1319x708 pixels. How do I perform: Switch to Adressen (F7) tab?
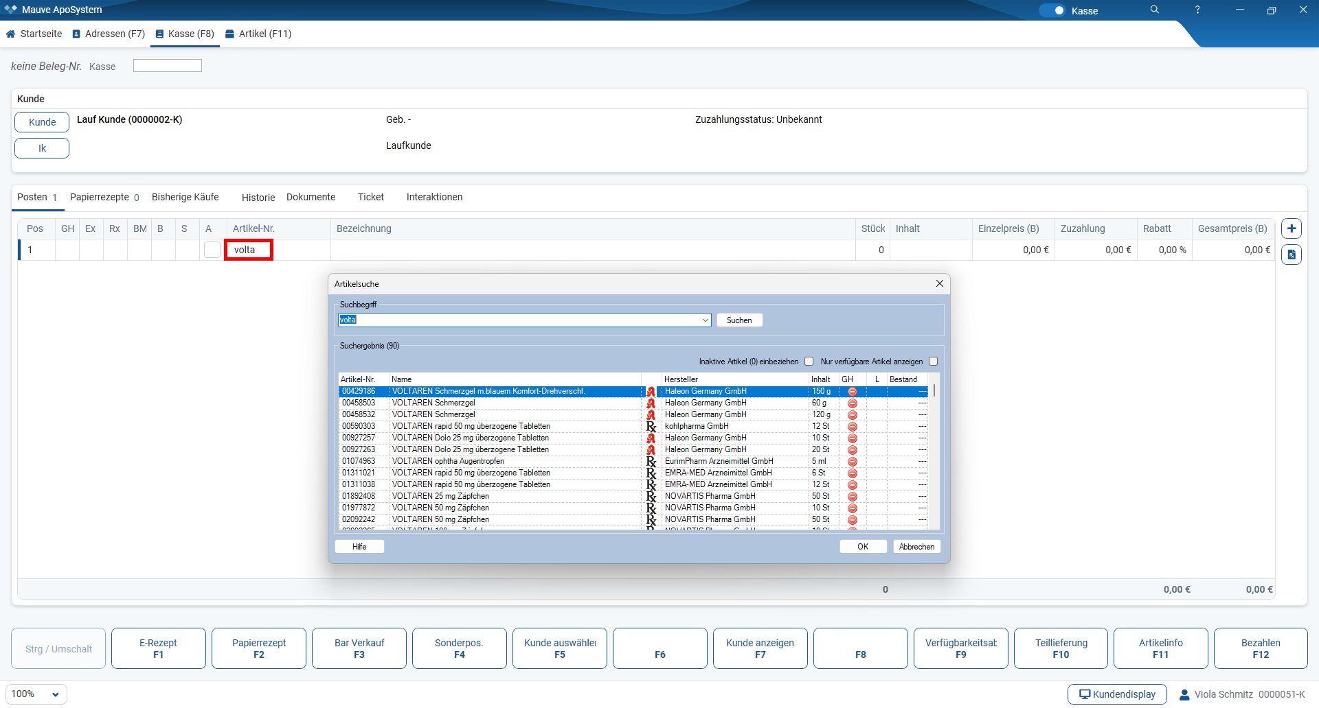[109, 34]
